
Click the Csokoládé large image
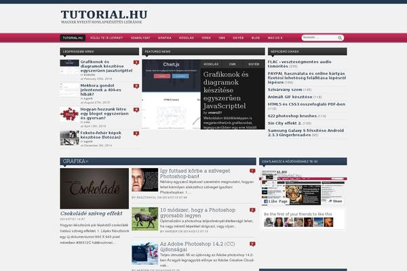point(94,188)
